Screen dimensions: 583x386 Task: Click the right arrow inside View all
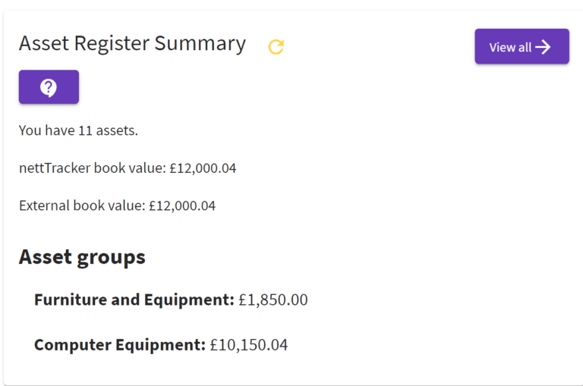point(543,47)
